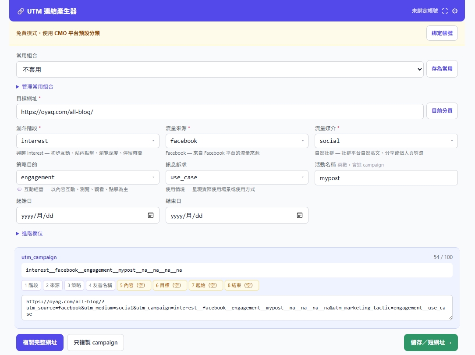Click the 儲存／短網址 button
The image size is (475, 355).
pos(431,343)
